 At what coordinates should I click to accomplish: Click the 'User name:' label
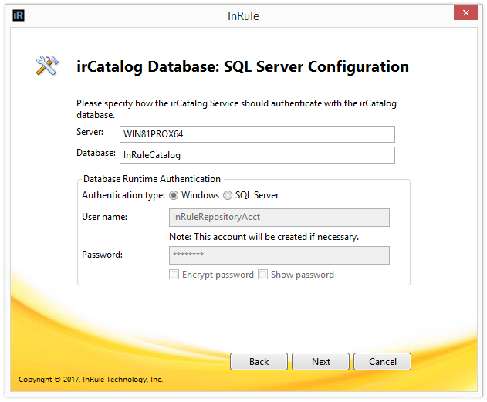pos(104,217)
